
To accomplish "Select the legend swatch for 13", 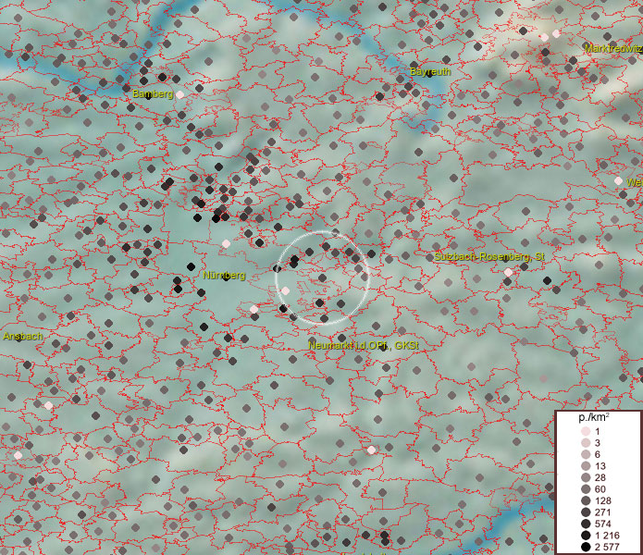I will (x=586, y=466).
